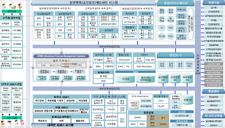This screenshot has width=225, height=128.
Task: Select the 협업도구 header tab
Action: click(x=175, y=55)
